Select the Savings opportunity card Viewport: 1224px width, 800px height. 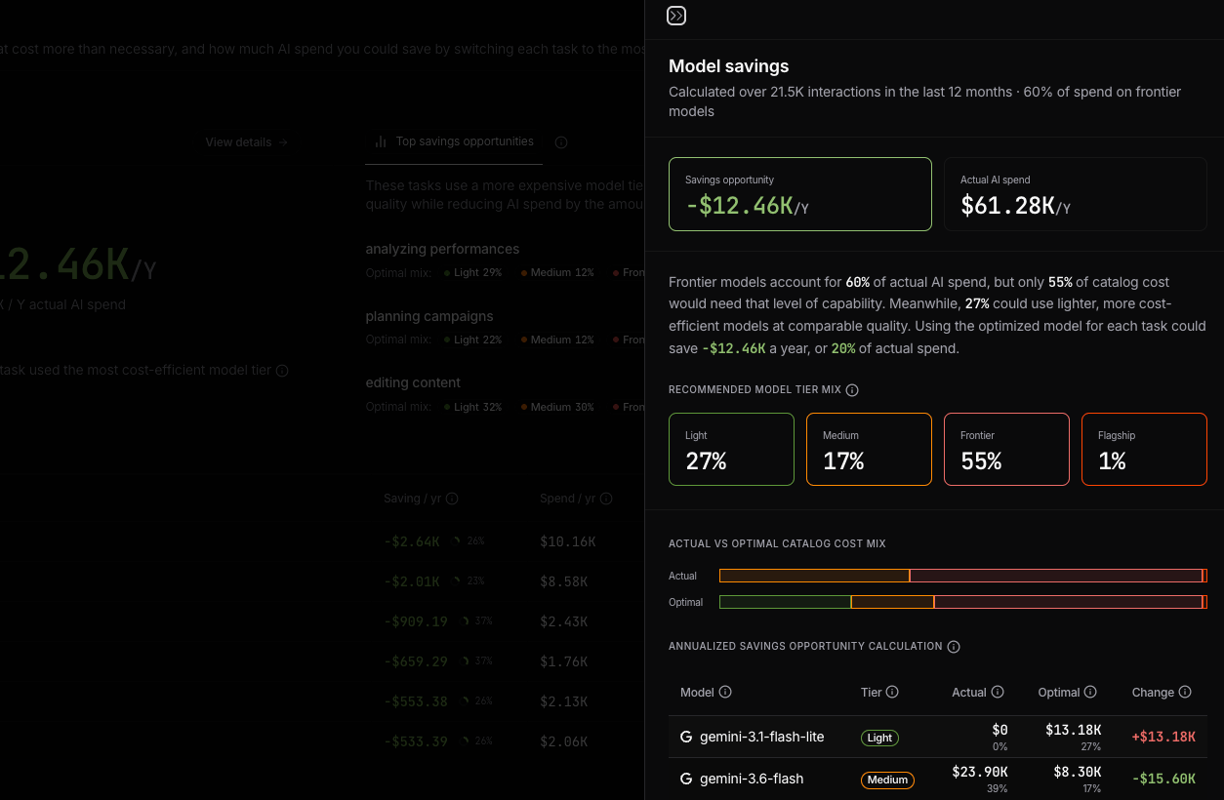[x=800, y=194]
